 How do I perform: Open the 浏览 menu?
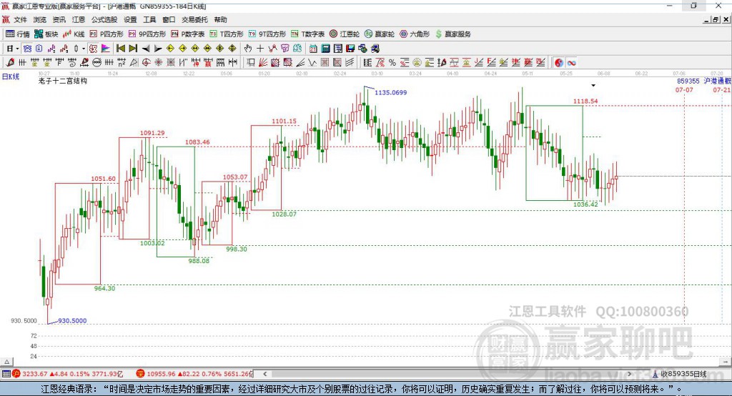[40, 19]
